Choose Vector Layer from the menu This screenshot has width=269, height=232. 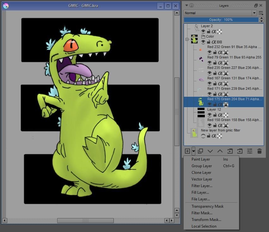(x=211, y=179)
